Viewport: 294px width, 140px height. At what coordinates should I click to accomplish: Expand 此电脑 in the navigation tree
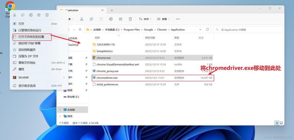point(60,110)
